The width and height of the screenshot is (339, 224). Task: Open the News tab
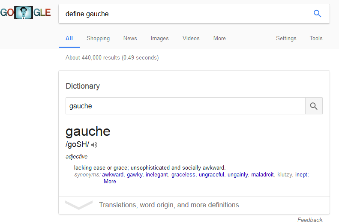pyautogui.click(x=130, y=38)
